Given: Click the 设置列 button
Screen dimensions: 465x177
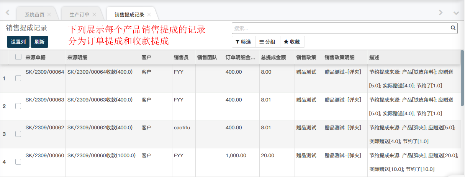Looking at the screenshot, I should click(18, 42).
